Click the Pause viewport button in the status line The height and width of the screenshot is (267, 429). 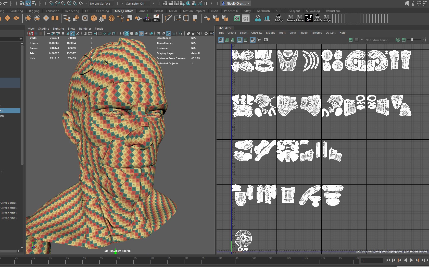tap(206, 4)
